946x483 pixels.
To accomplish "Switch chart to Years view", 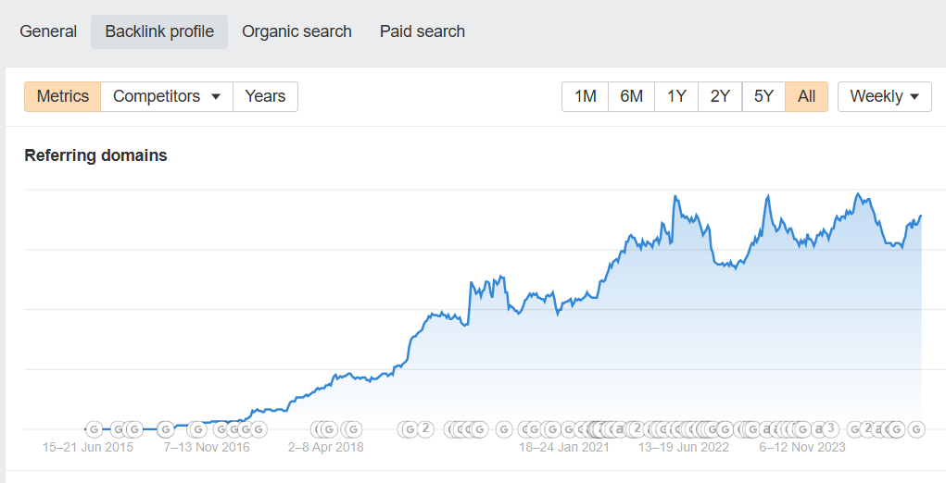I will (x=265, y=96).
